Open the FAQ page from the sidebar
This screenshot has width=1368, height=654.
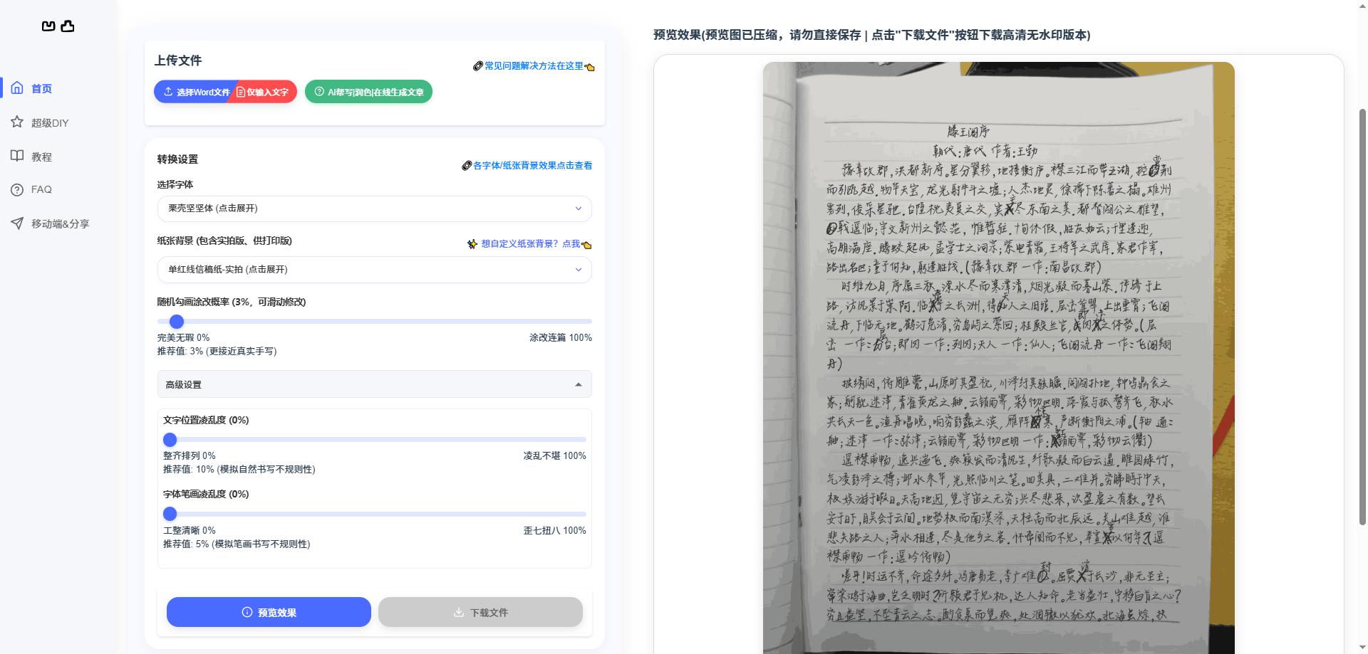pyautogui.click(x=41, y=189)
